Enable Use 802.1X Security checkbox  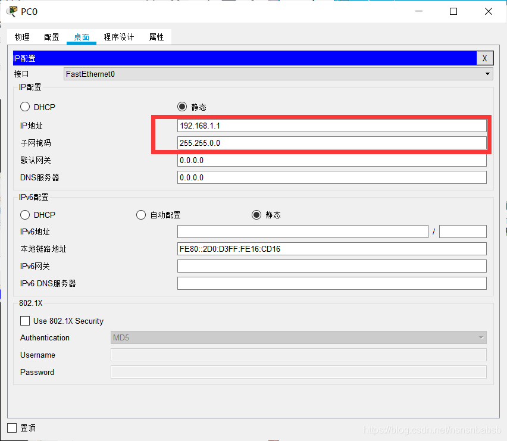pyautogui.click(x=25, y=321)
